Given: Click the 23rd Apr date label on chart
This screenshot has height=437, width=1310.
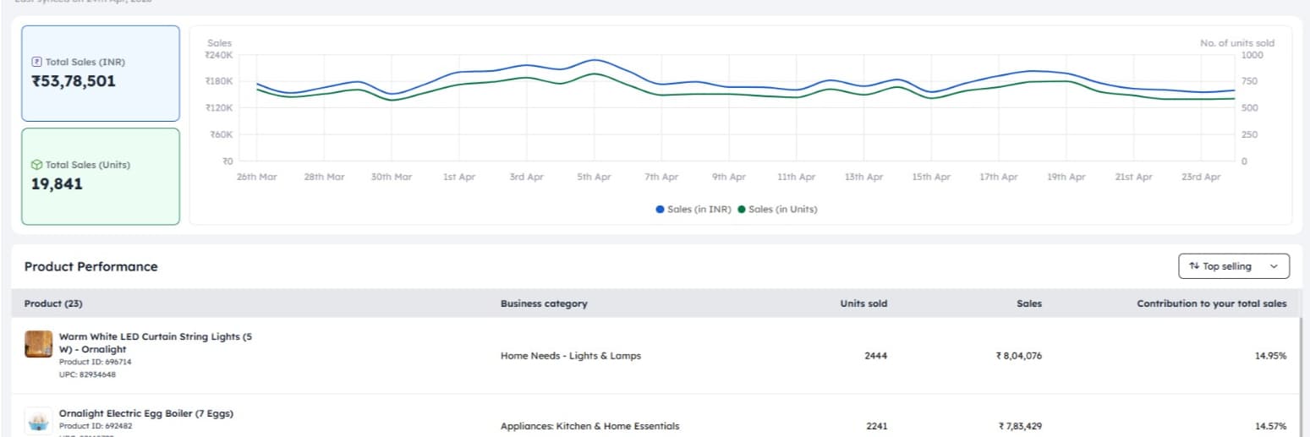Looking at the screenshot, I should (1201, 178).
